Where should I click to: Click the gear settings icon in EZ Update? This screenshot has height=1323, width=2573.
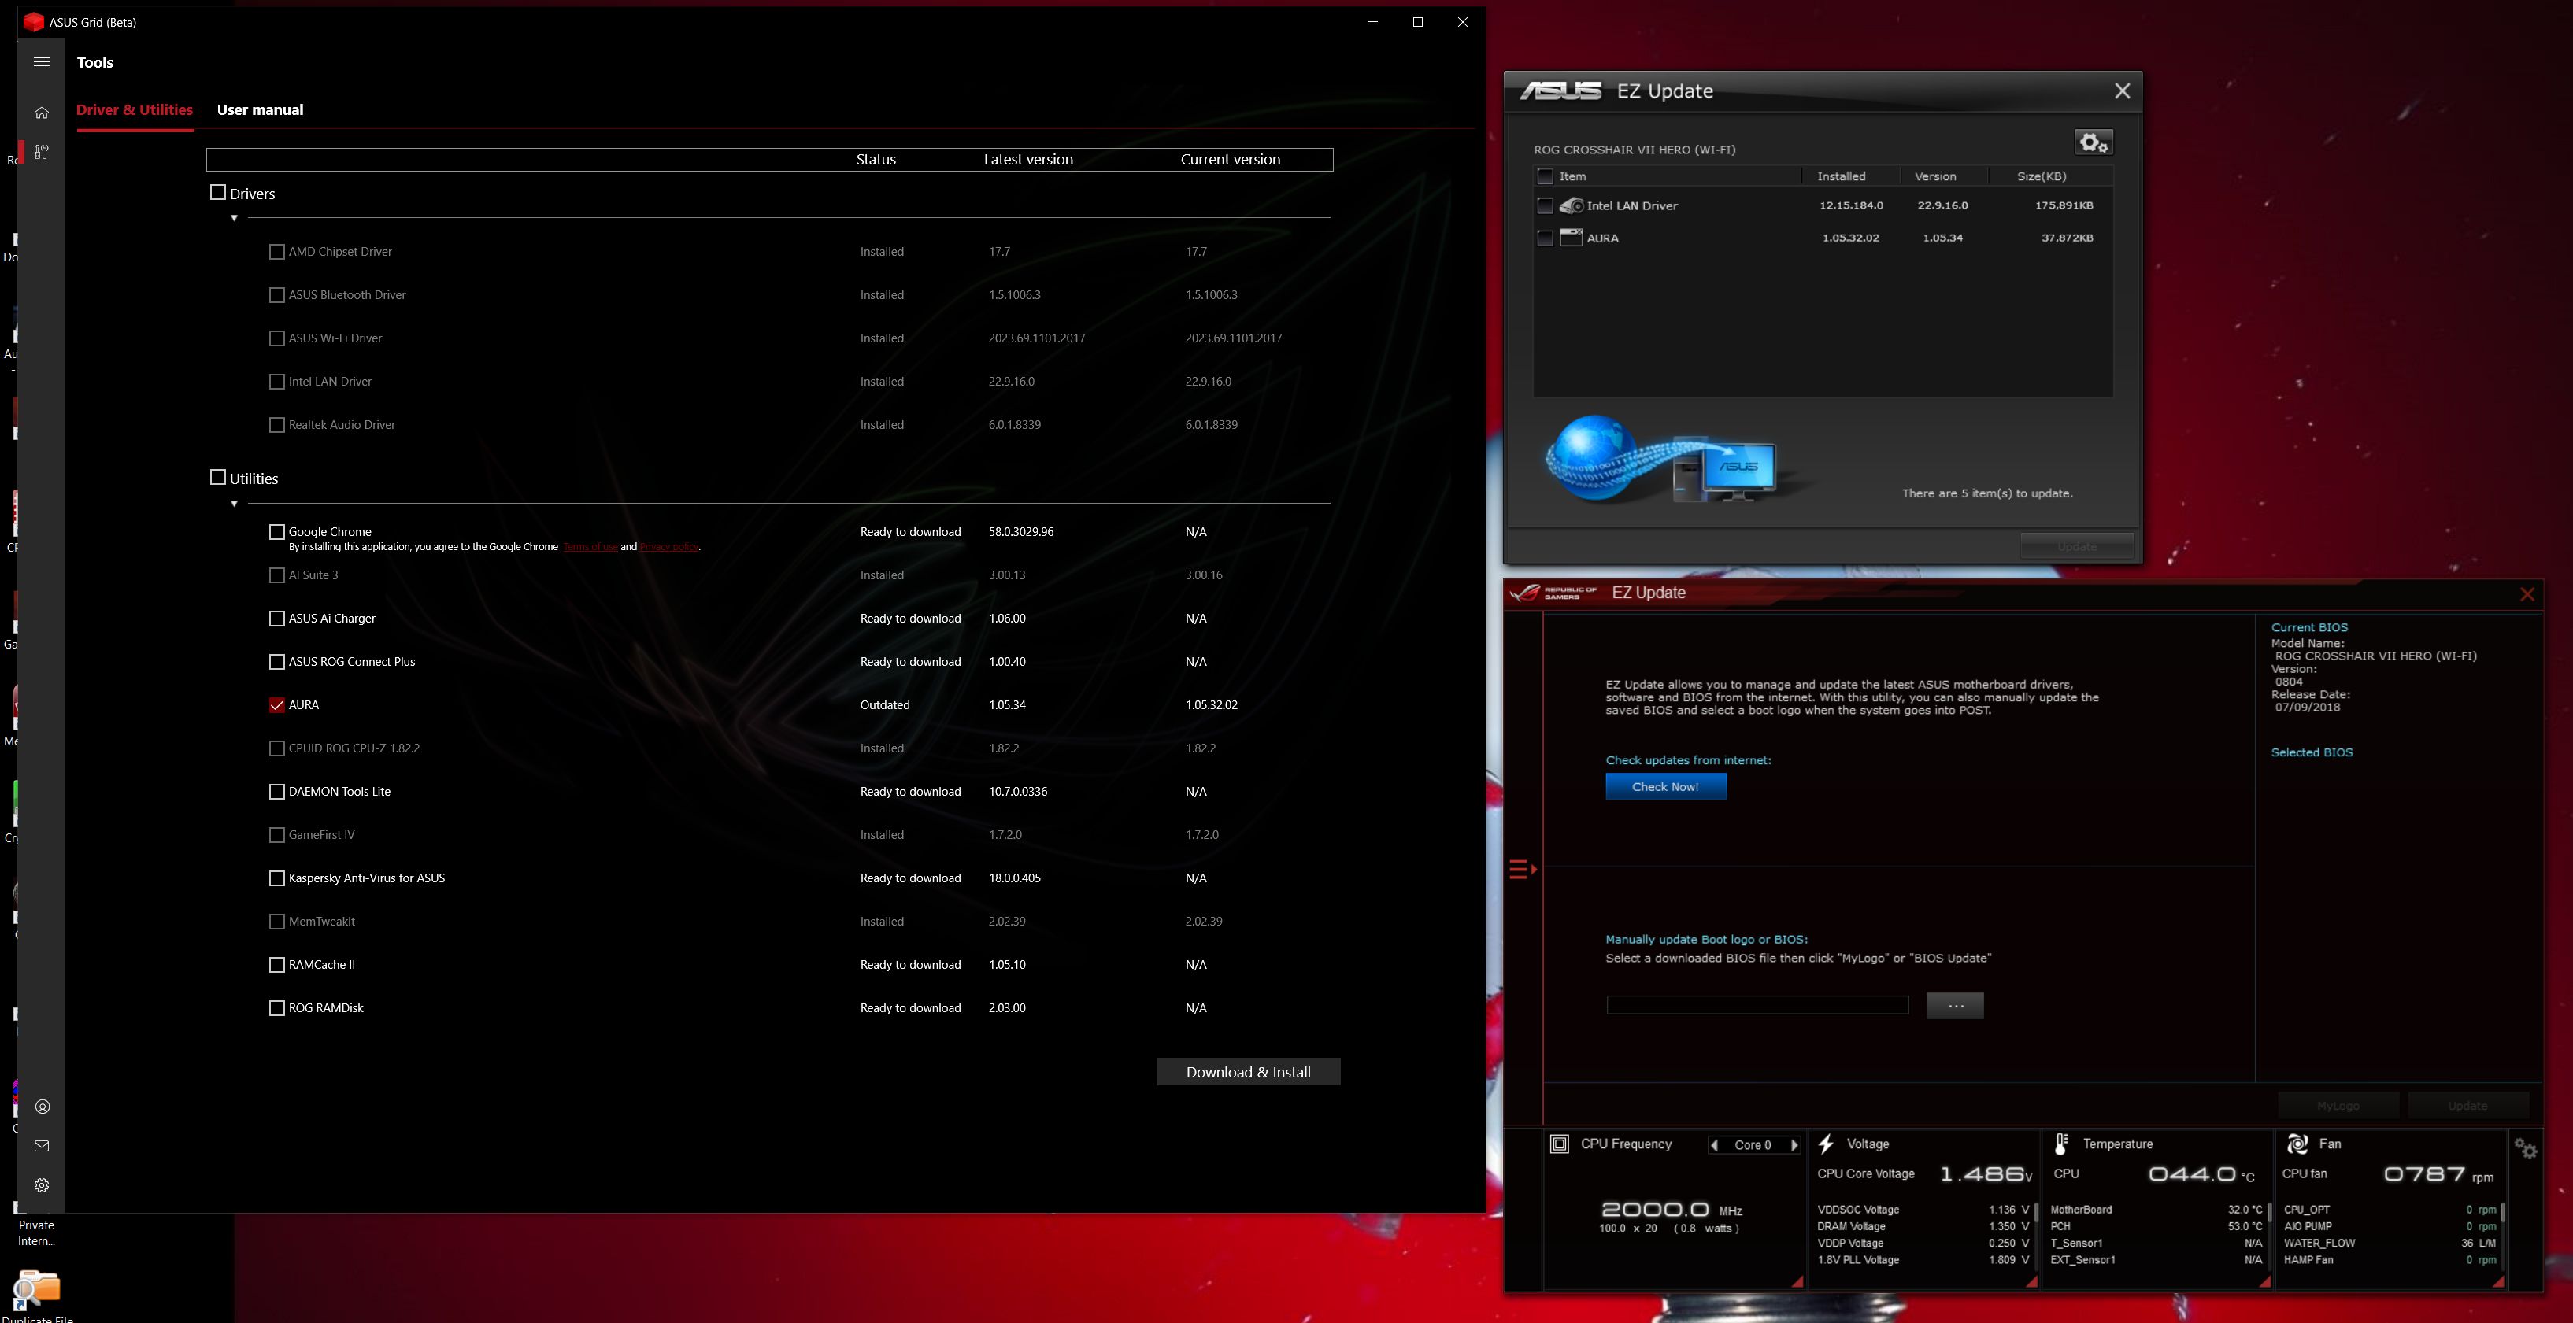(x=2094, y=142)
